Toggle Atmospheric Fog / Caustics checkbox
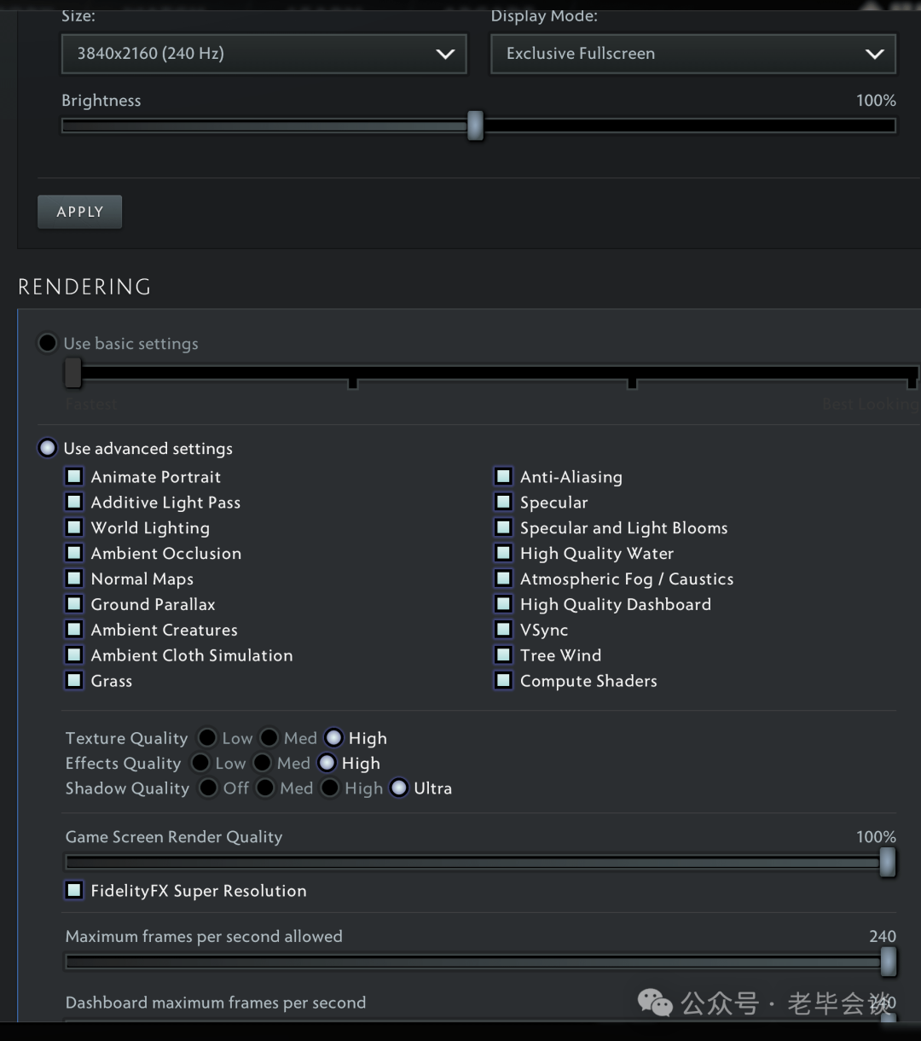 coord(504,579)
